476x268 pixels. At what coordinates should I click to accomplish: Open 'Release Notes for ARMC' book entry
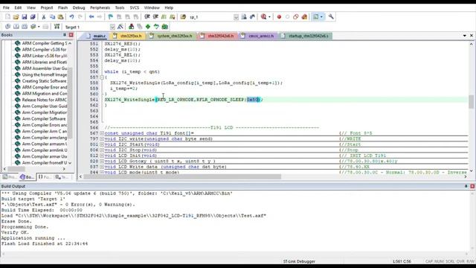point(44,100)
